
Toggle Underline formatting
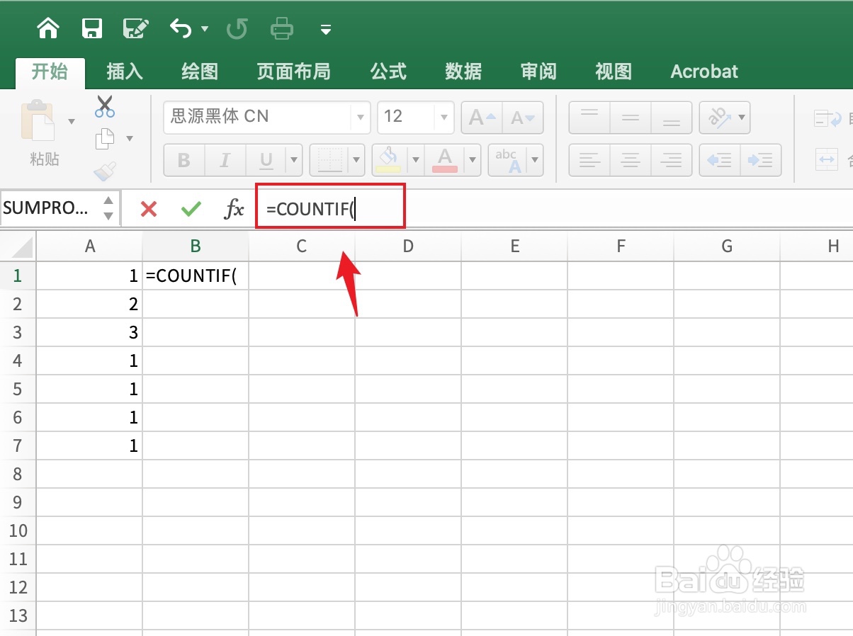pyautogui.click(x=267, y=159)
